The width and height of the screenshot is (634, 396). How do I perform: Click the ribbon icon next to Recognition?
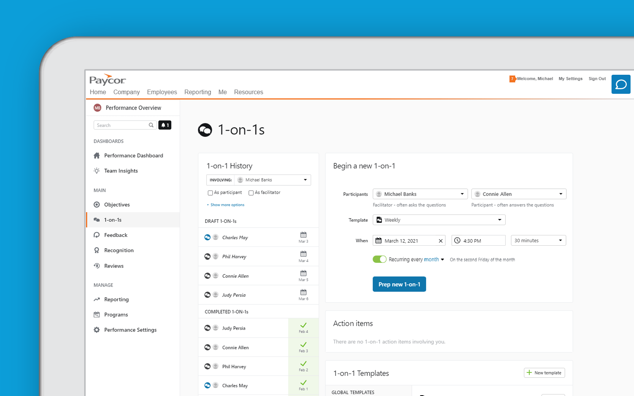pos(97,250)
